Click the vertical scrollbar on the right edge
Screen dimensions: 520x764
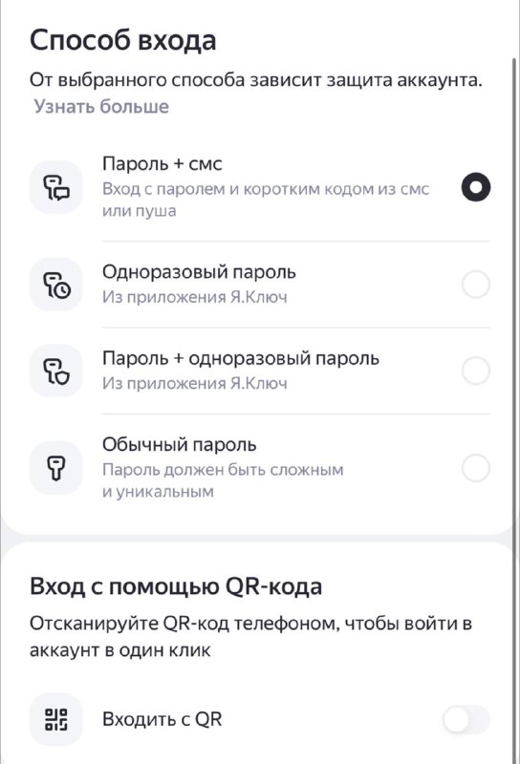click(513, 410)
